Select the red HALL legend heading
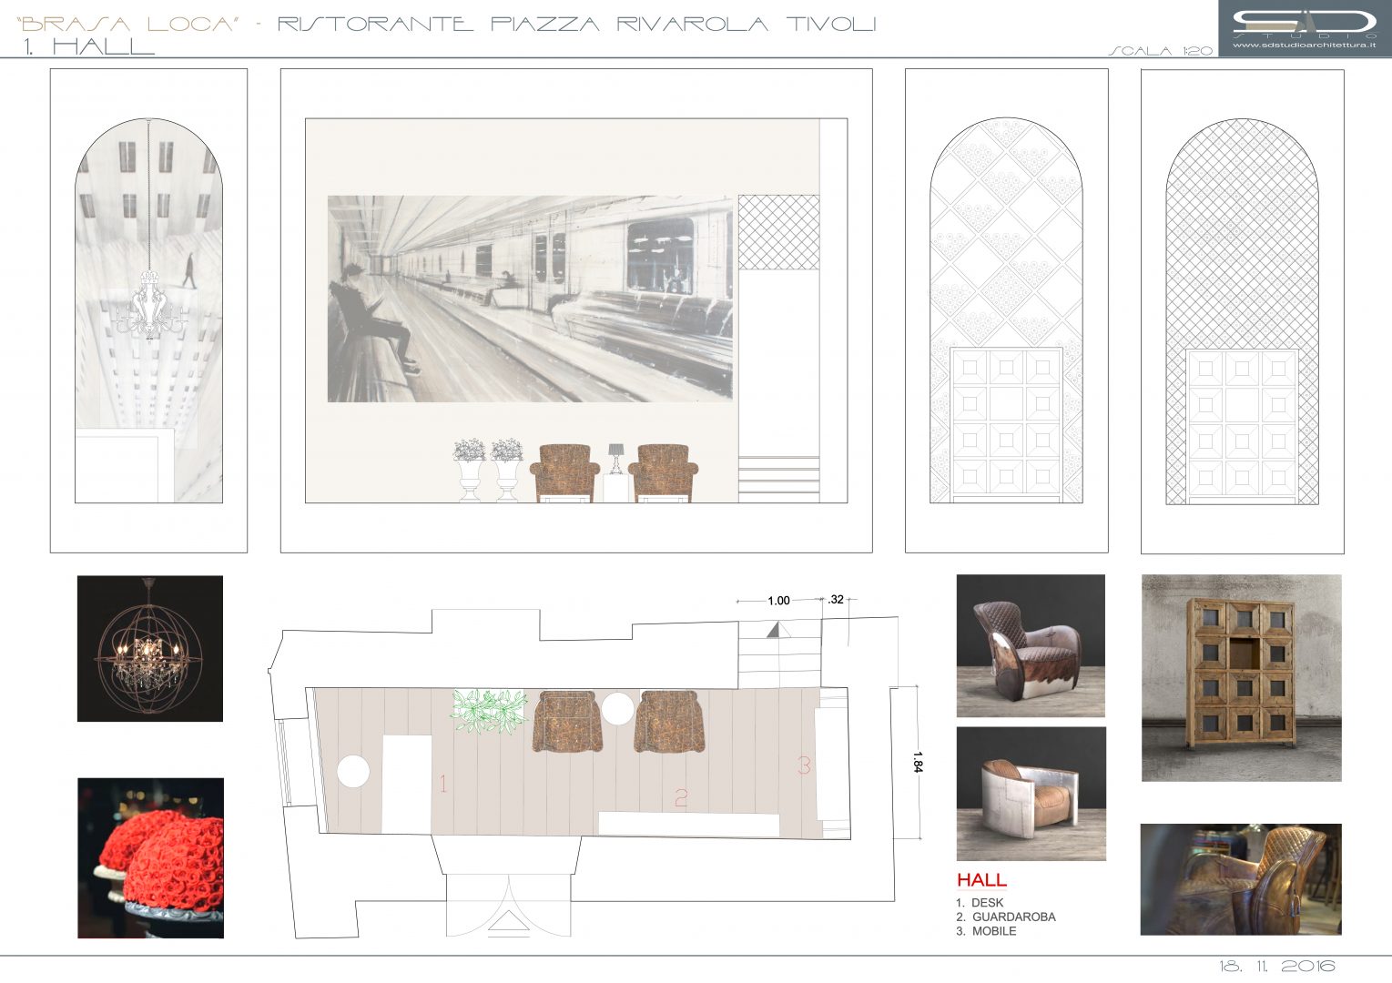 [x=981, y=880]
